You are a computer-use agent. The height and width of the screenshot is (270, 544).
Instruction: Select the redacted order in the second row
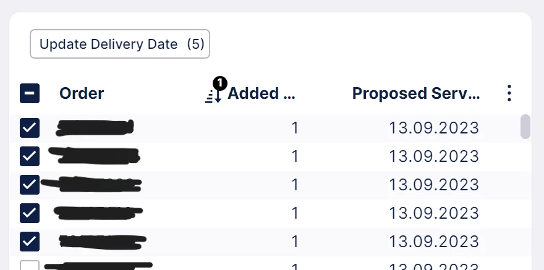pyautogui.click(x=96, y=156)
